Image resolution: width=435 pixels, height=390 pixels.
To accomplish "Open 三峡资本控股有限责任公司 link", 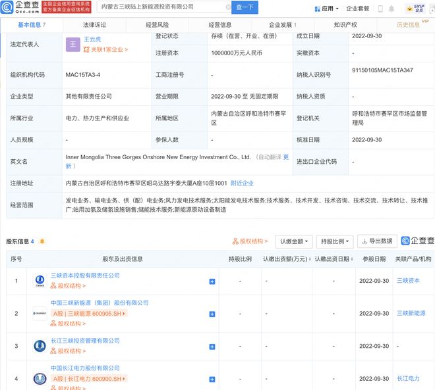I will (x=85, y=276).
